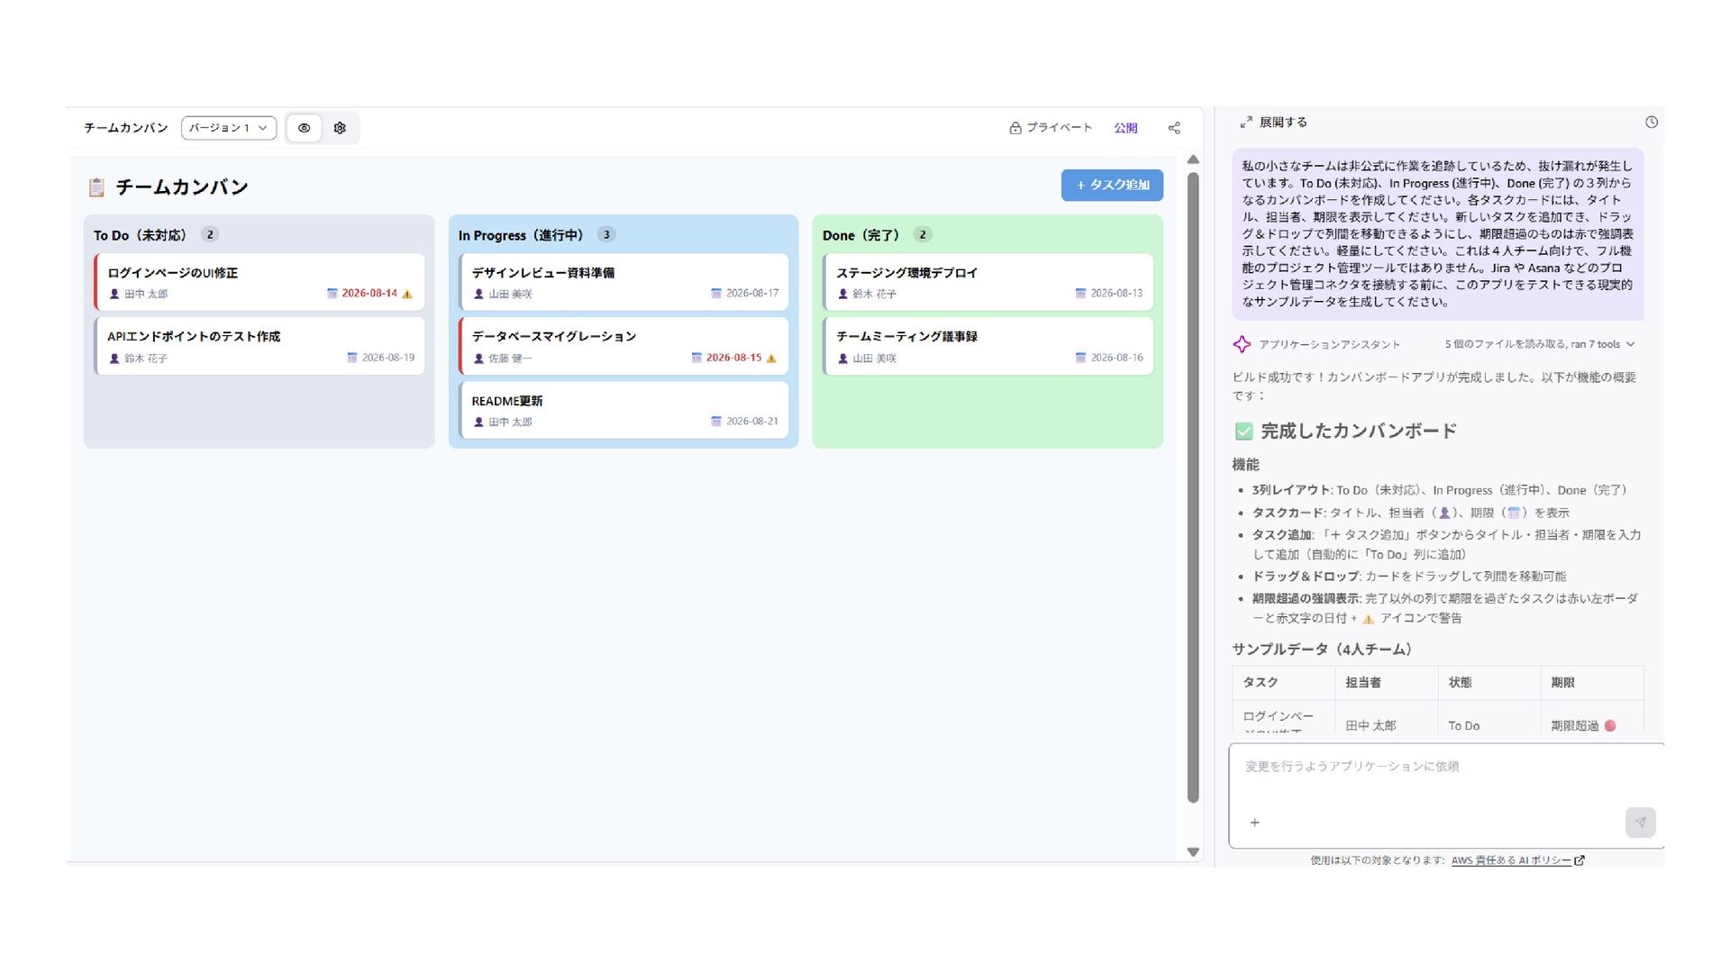Click assignee icon on ステージング環境デプロイ card

843,294
